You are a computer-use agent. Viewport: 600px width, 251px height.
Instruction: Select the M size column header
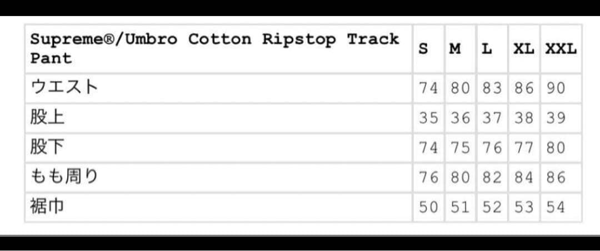pos(455,49)
